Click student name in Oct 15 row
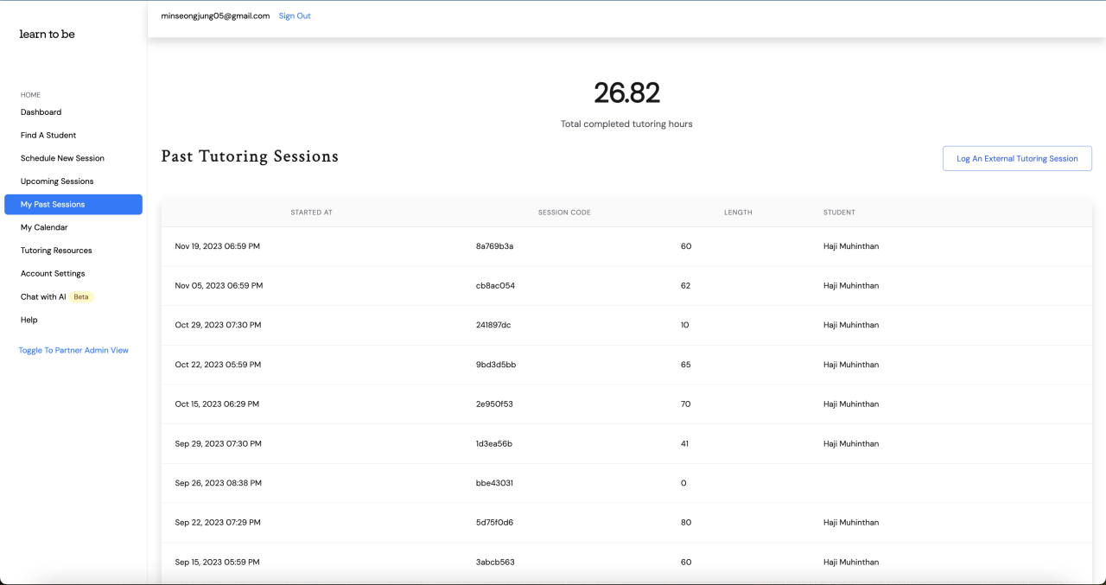Image resolution: width=1106 pixels, height=585 pixels. [850, 404]
